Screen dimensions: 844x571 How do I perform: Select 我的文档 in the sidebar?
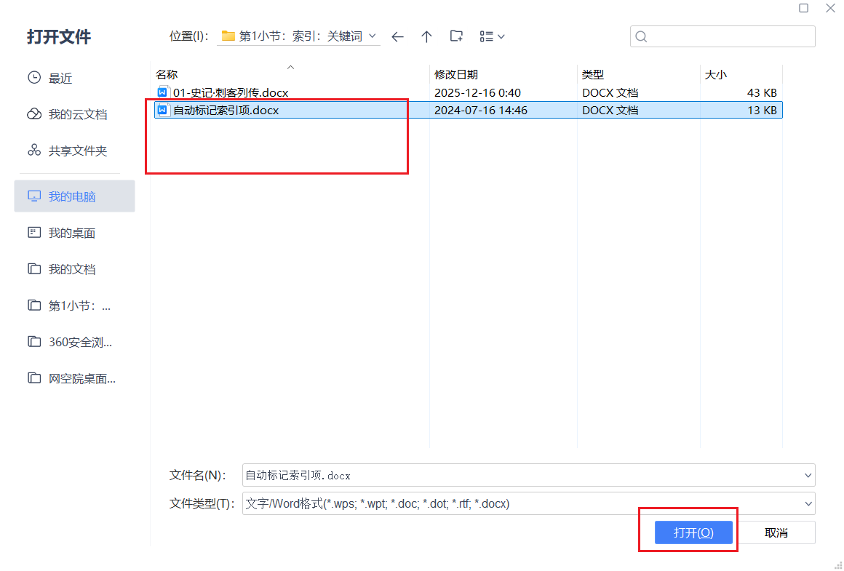coord(71,269)
